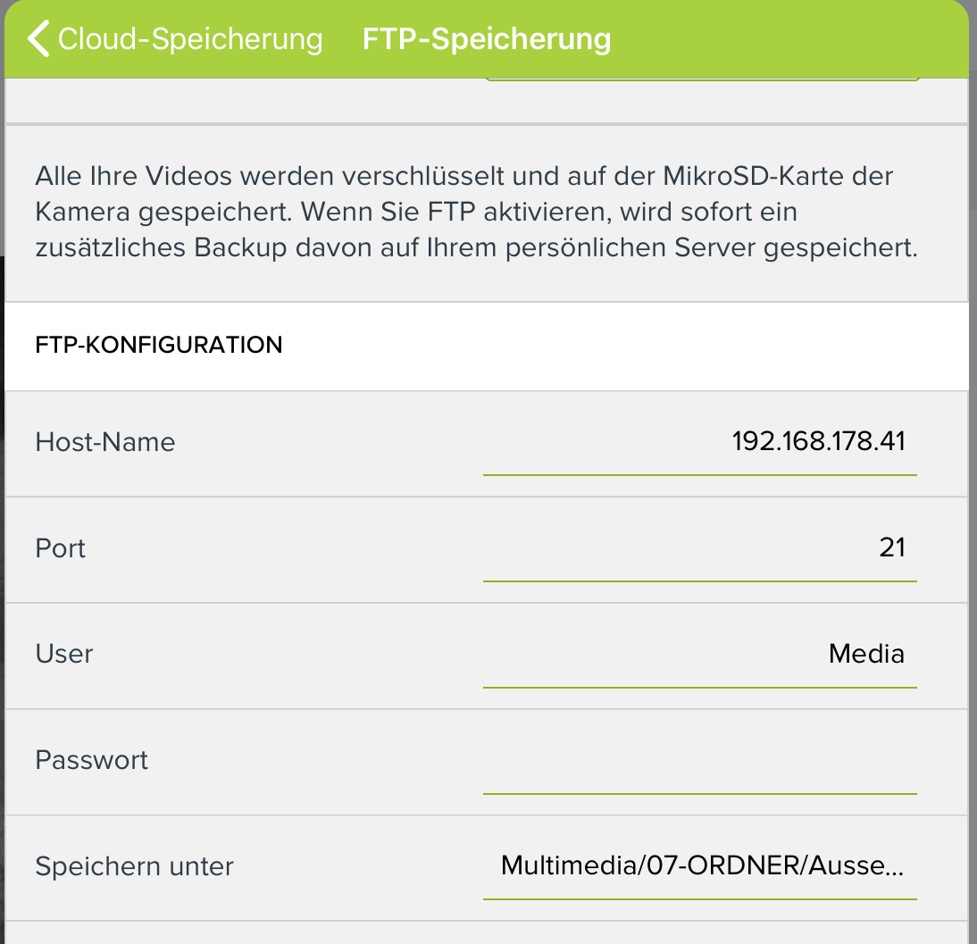Click the Host-Name label
This screenshot has width=977, height=944.
pos(105,442)
